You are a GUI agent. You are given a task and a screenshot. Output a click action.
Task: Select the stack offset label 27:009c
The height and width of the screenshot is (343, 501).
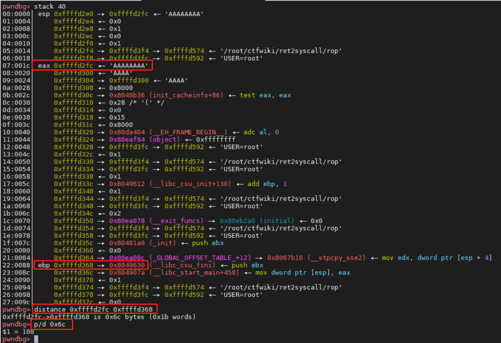[16, 302]
